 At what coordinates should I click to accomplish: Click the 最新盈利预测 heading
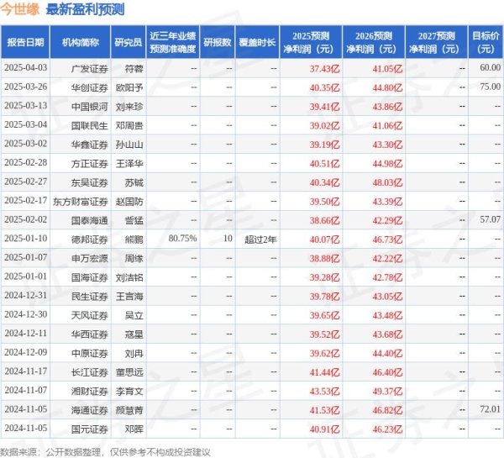[85, 9]
